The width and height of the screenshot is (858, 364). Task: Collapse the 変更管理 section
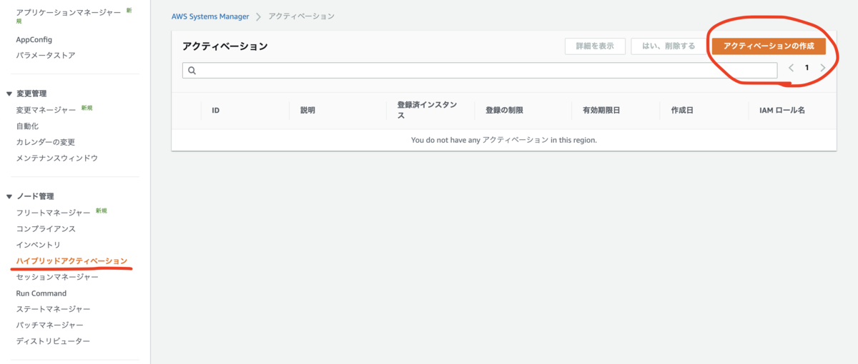(x=9, y=93)
